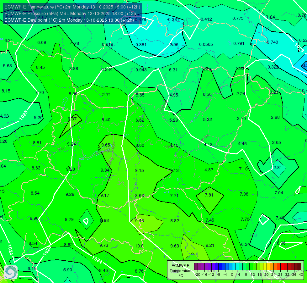307x283 pixels.
Task: Click the 10.0 dew point value
Action: [x=139, y=246]
